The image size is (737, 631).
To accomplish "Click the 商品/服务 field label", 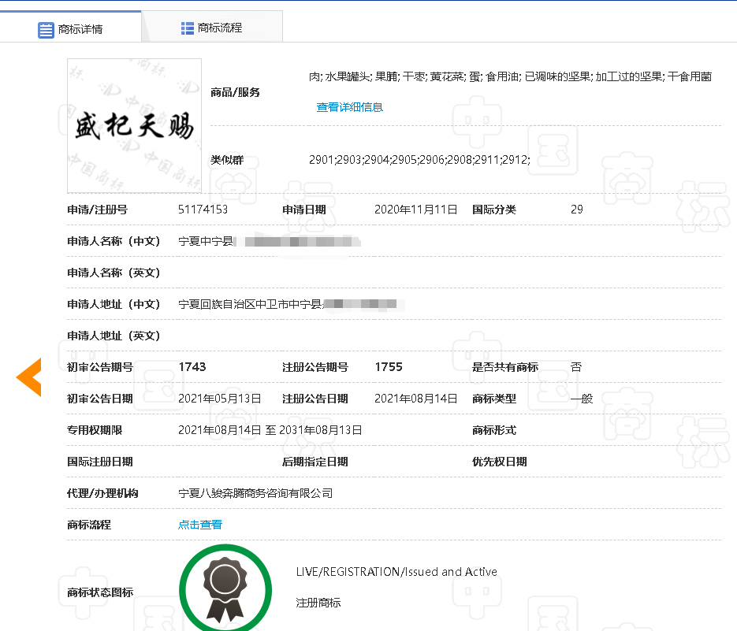I will click(x=235, y=92).
